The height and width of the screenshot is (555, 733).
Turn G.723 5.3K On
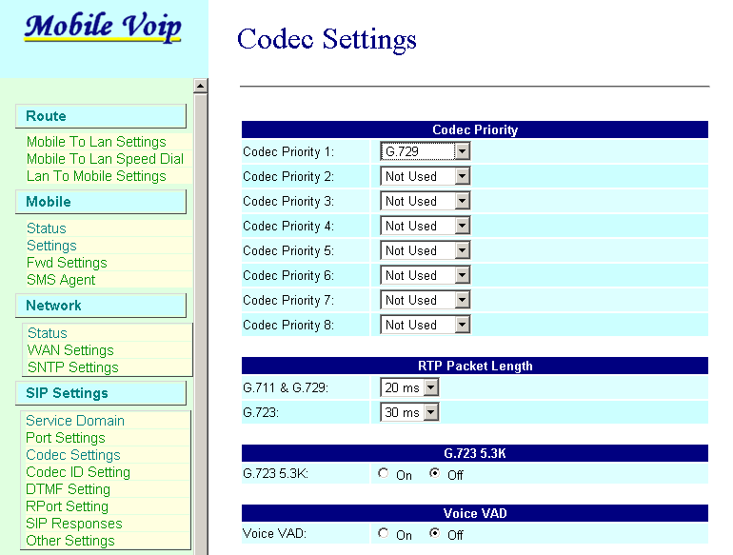(x=384, y=474)
